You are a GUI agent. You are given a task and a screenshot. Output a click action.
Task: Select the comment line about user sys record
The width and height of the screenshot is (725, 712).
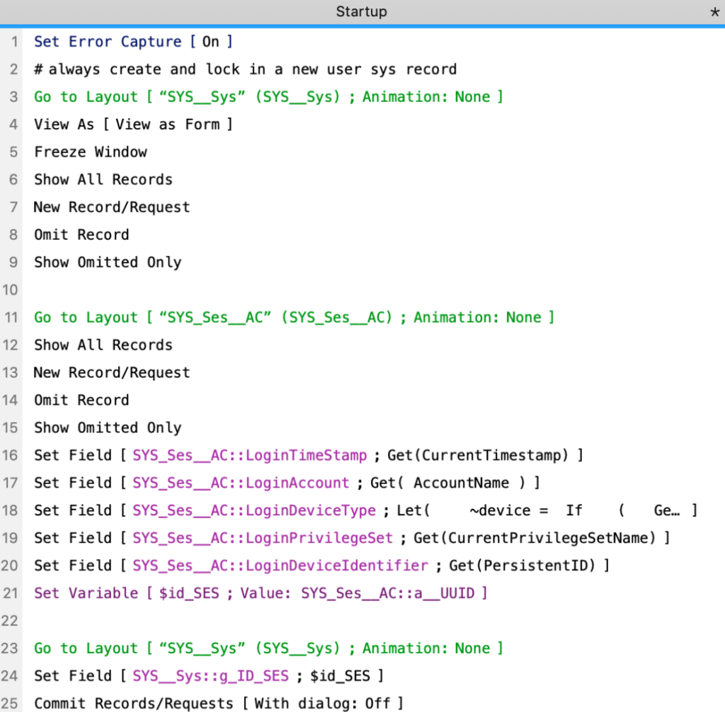pos(246,69)
